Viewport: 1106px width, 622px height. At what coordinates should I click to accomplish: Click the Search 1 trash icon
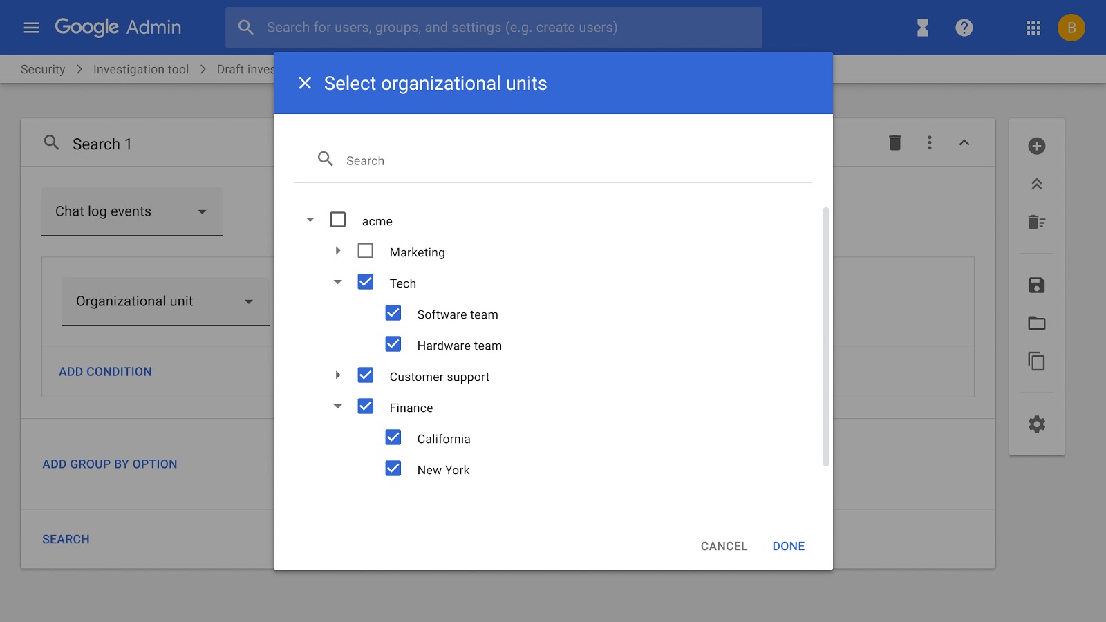point(894,142)
